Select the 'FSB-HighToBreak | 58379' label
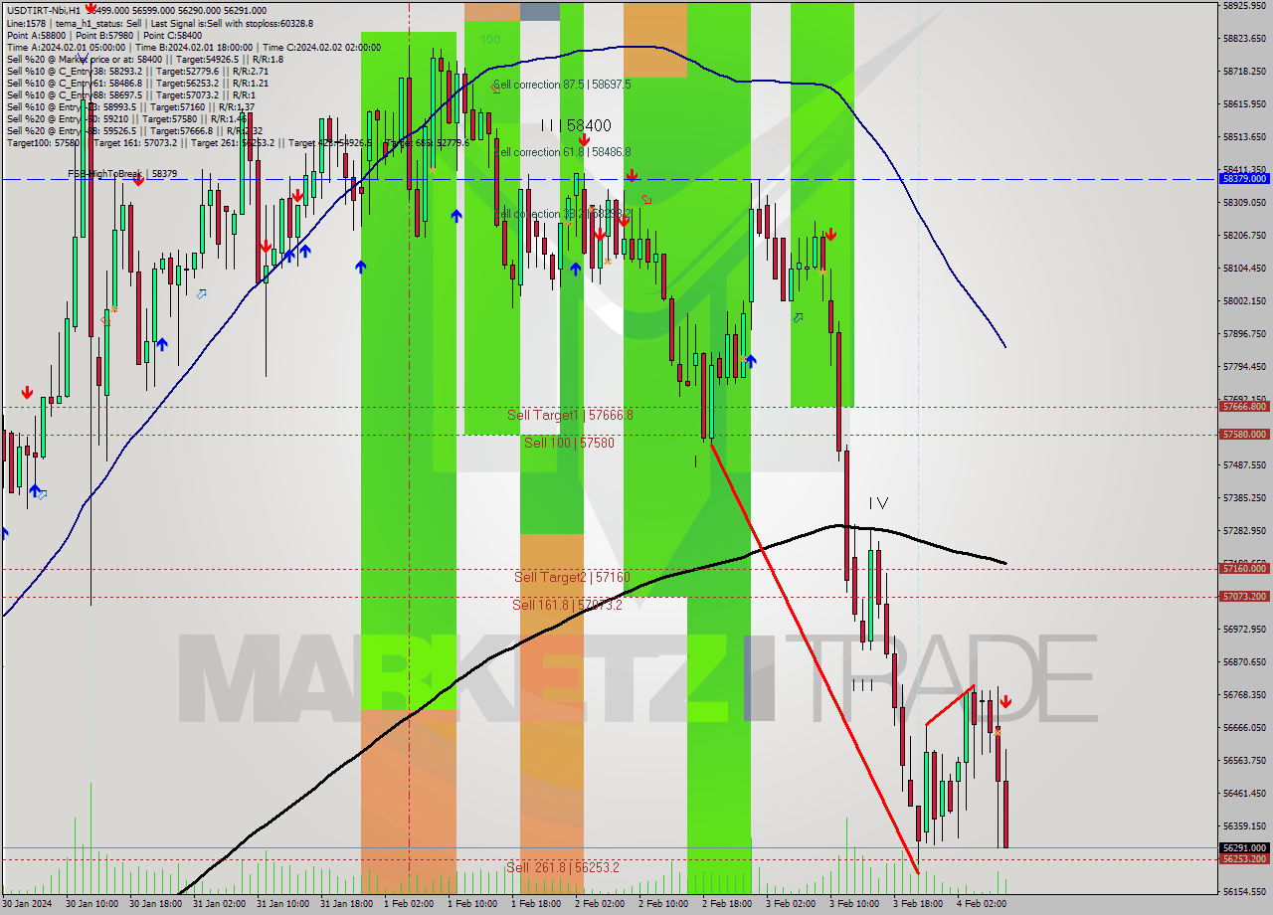Image resolution: width=1273 pixels, height=915 pixels. pyautogui.click(x=122, y=173)
